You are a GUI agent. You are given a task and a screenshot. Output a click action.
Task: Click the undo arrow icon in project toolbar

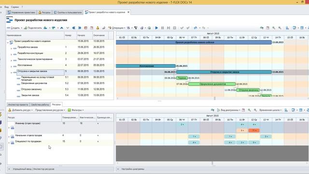(195, 28)
